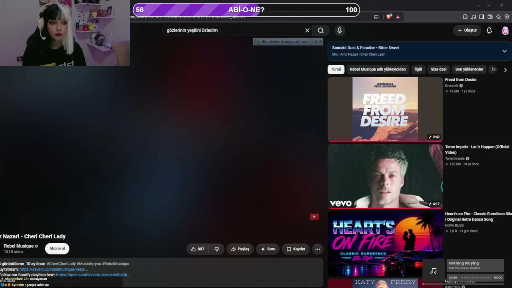
Task: Click the Bu video dosyasını indir button
Action: [283, 42]
